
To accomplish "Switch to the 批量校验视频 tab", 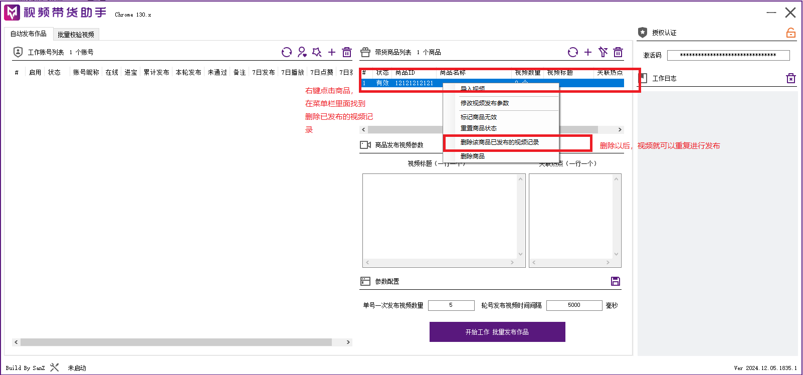I will coord(76,35).
